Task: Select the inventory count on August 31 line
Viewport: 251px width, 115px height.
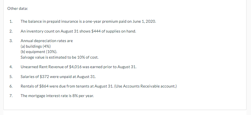Action: [x=78, y=31]
